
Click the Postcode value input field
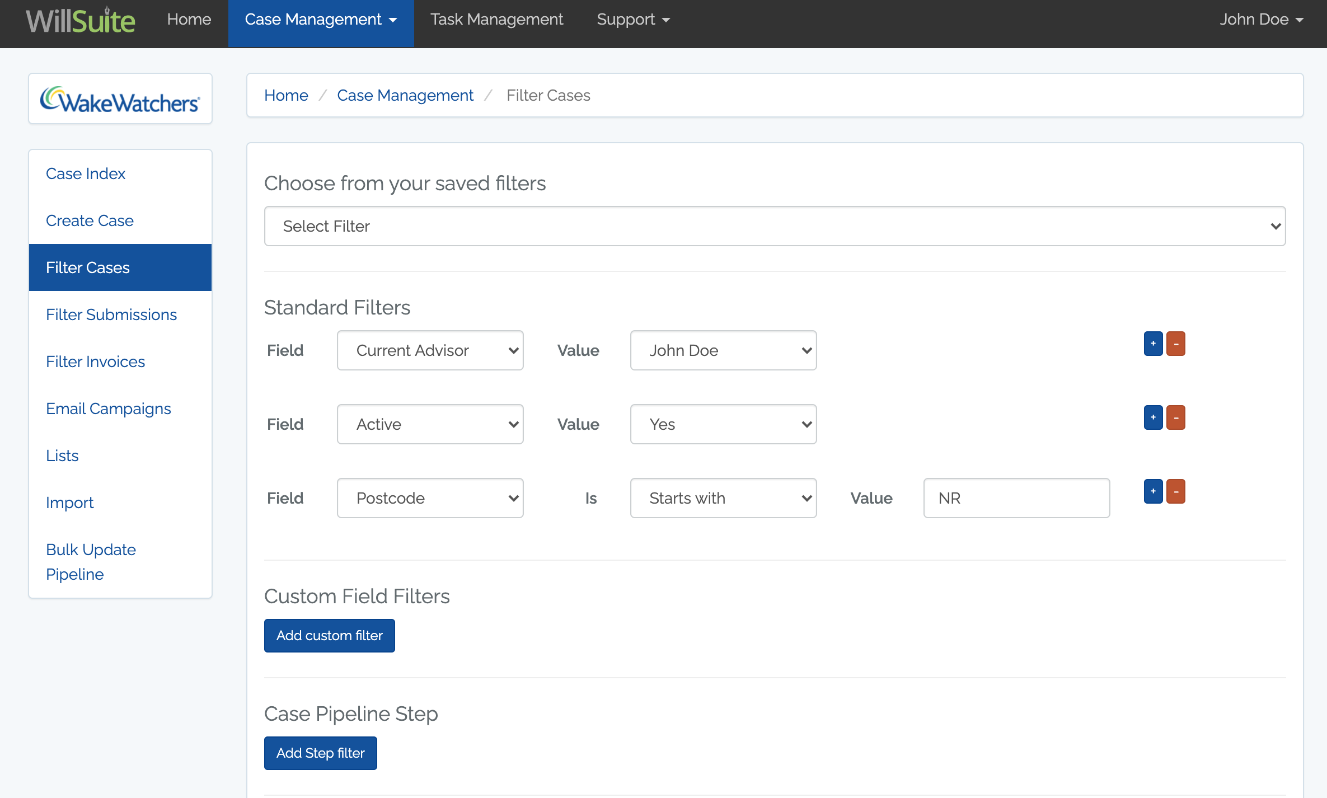1016,498
